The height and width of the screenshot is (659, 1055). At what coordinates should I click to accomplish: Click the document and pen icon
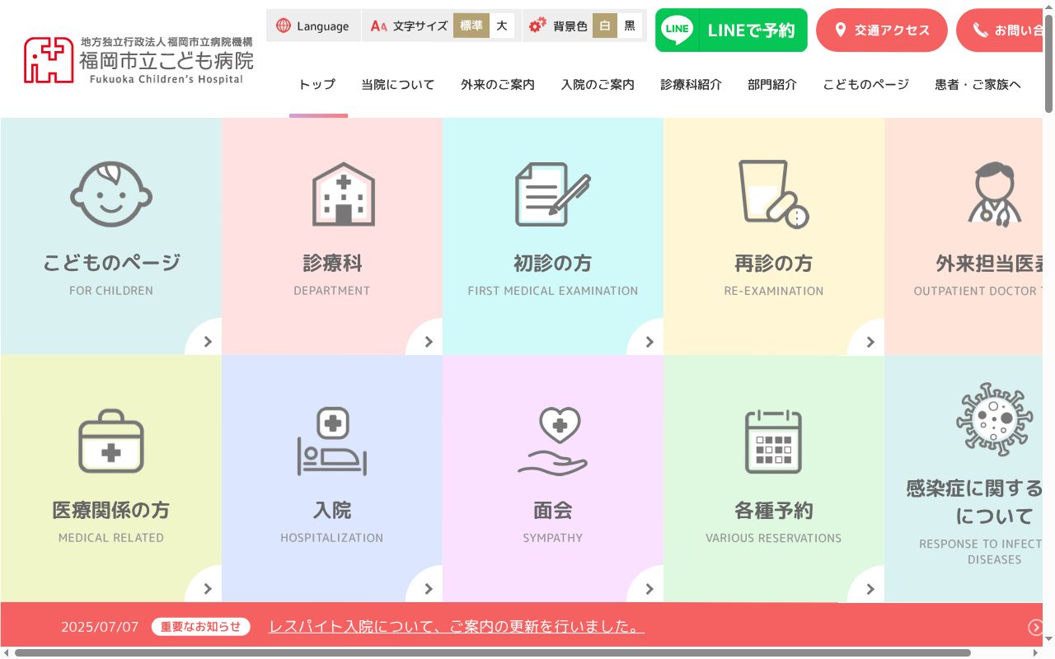click(x=552, y=194)
